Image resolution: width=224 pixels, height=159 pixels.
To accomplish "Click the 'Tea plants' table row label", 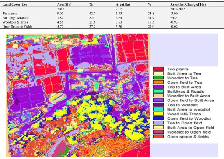I will coord(10,14).
